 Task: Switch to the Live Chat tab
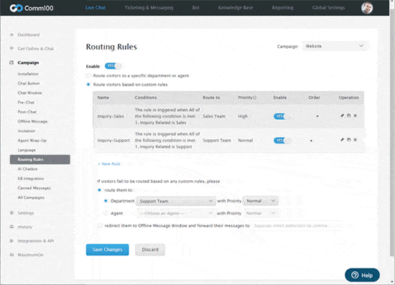[x=96, y=8]
